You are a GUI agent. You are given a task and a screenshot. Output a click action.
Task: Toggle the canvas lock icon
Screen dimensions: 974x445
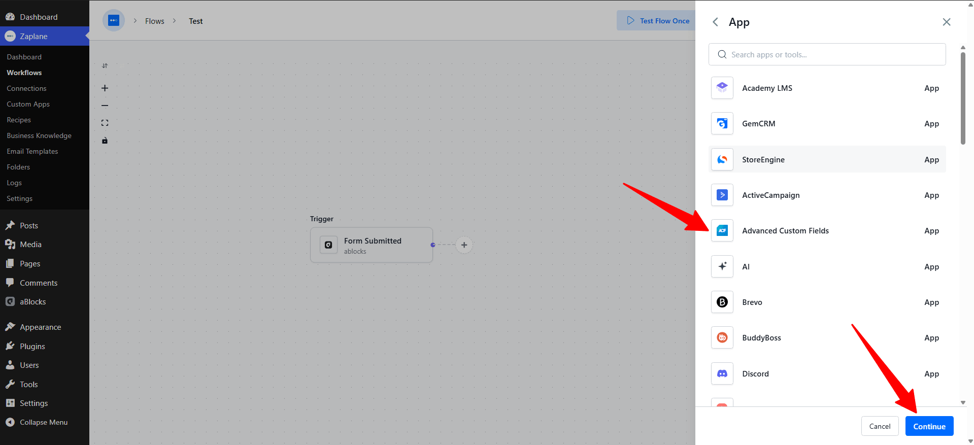(105, 141)
